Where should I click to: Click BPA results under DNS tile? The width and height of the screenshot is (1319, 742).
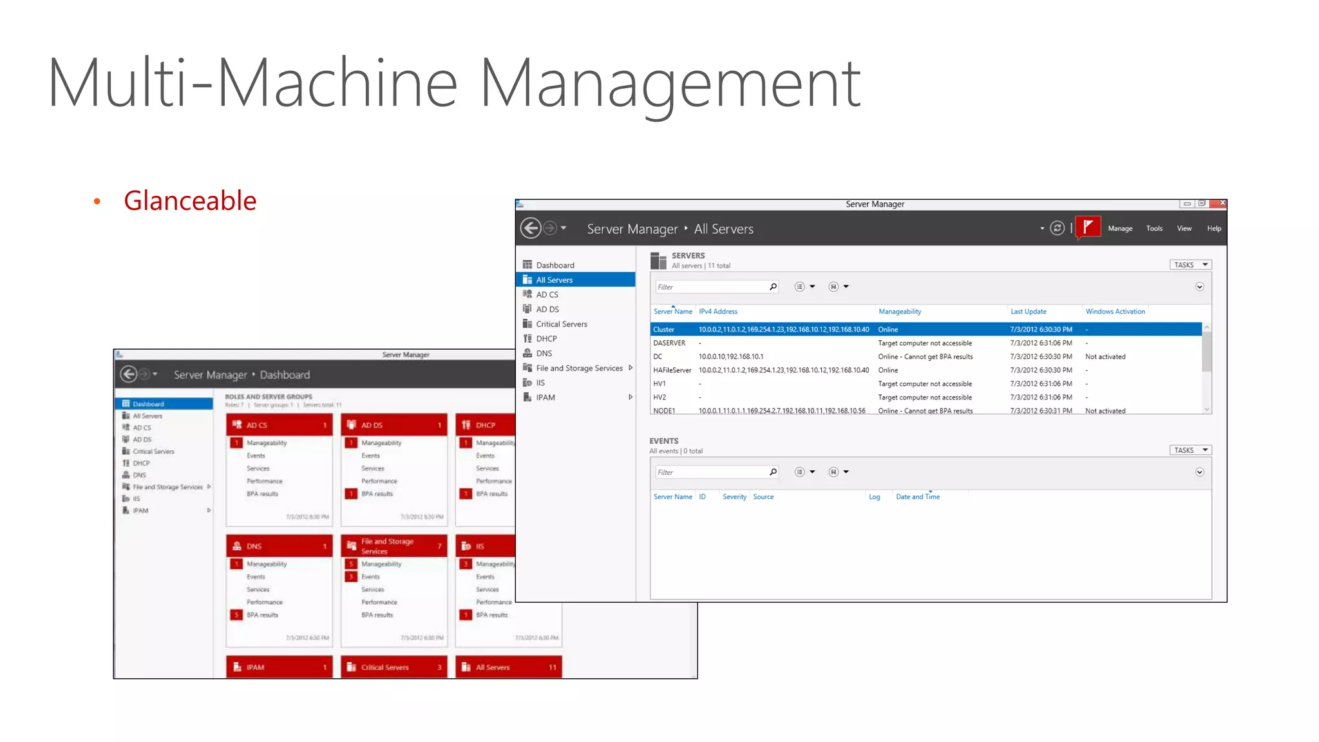(x=262, y=614)
